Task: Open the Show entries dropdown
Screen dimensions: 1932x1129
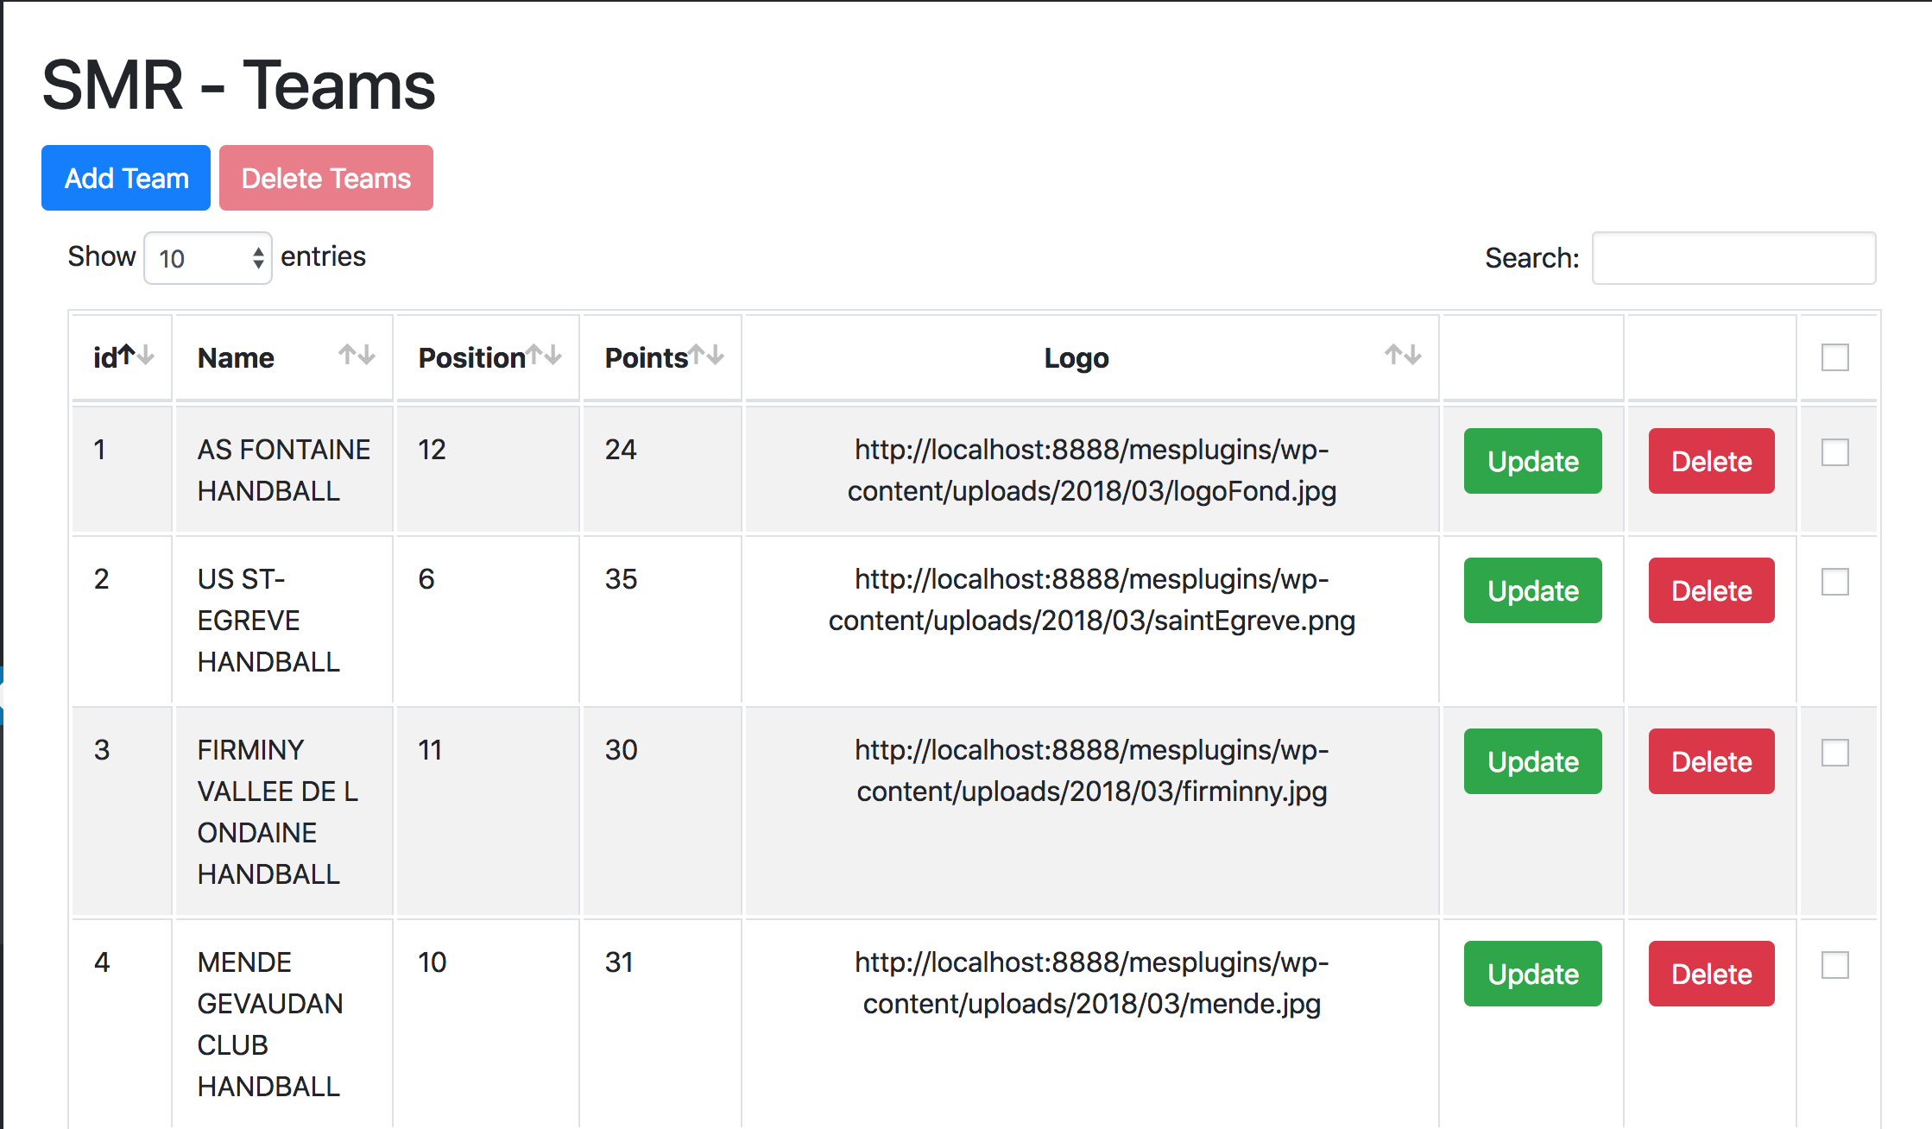Action: click(207, 257)
